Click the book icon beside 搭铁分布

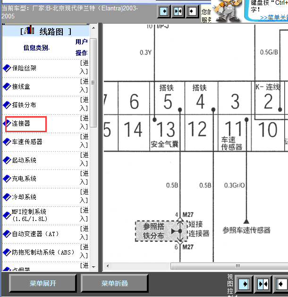click(x=7, y=105)
